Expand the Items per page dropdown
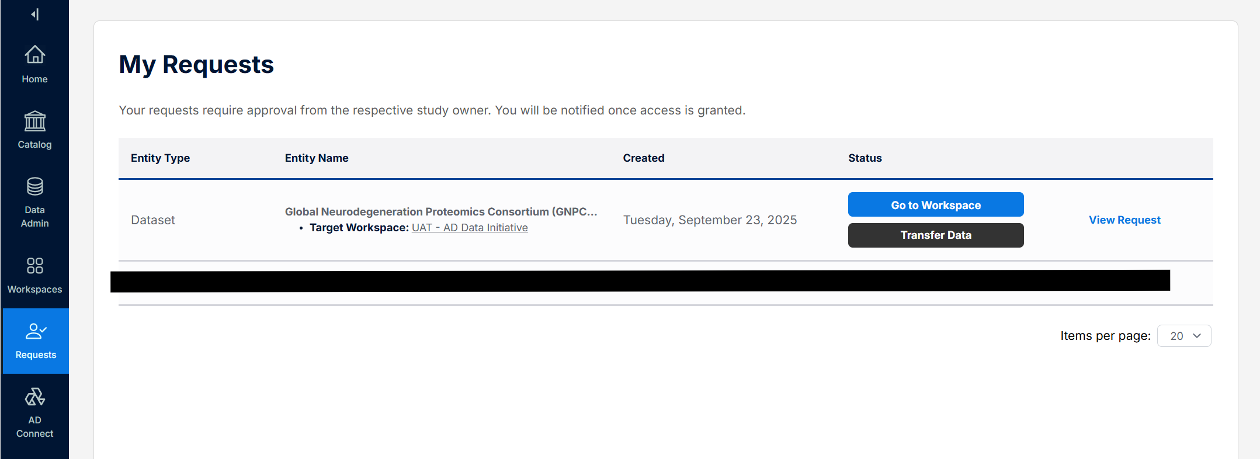The image size is (1260, 459). click(x=1183, y=336)
